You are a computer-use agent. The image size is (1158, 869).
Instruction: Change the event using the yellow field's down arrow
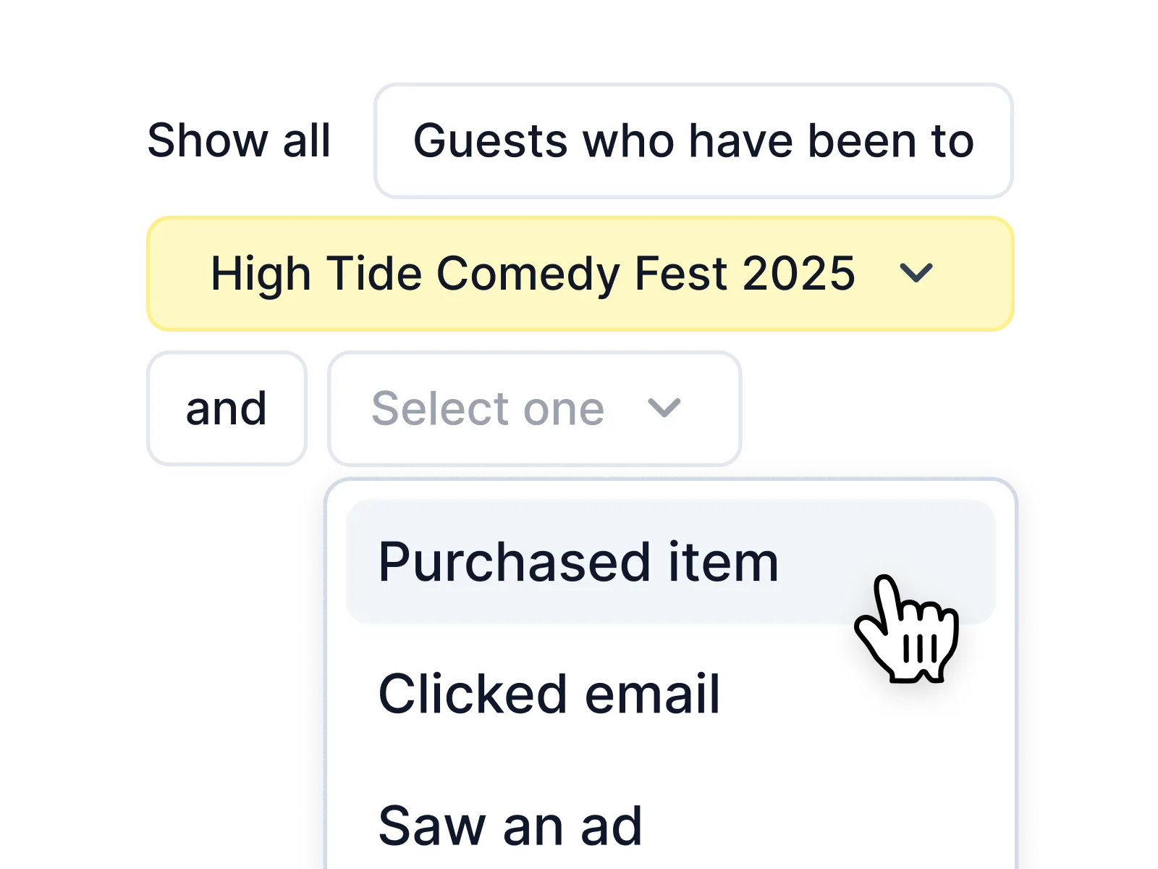916,274
